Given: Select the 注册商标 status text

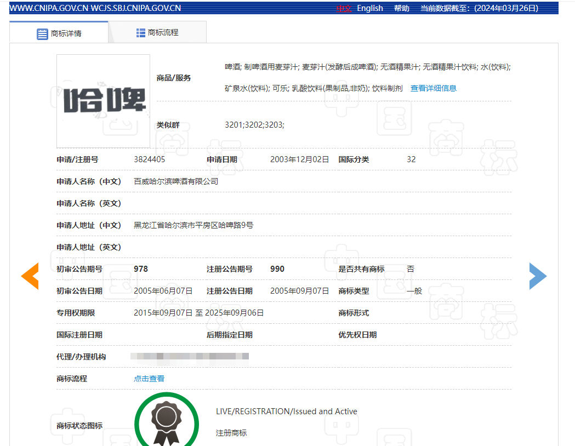Looking at the screenshot, I should pyautogui.click(x=231, y=433).
